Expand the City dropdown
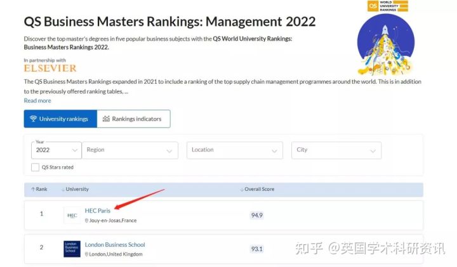 click(x=336, y=150)
